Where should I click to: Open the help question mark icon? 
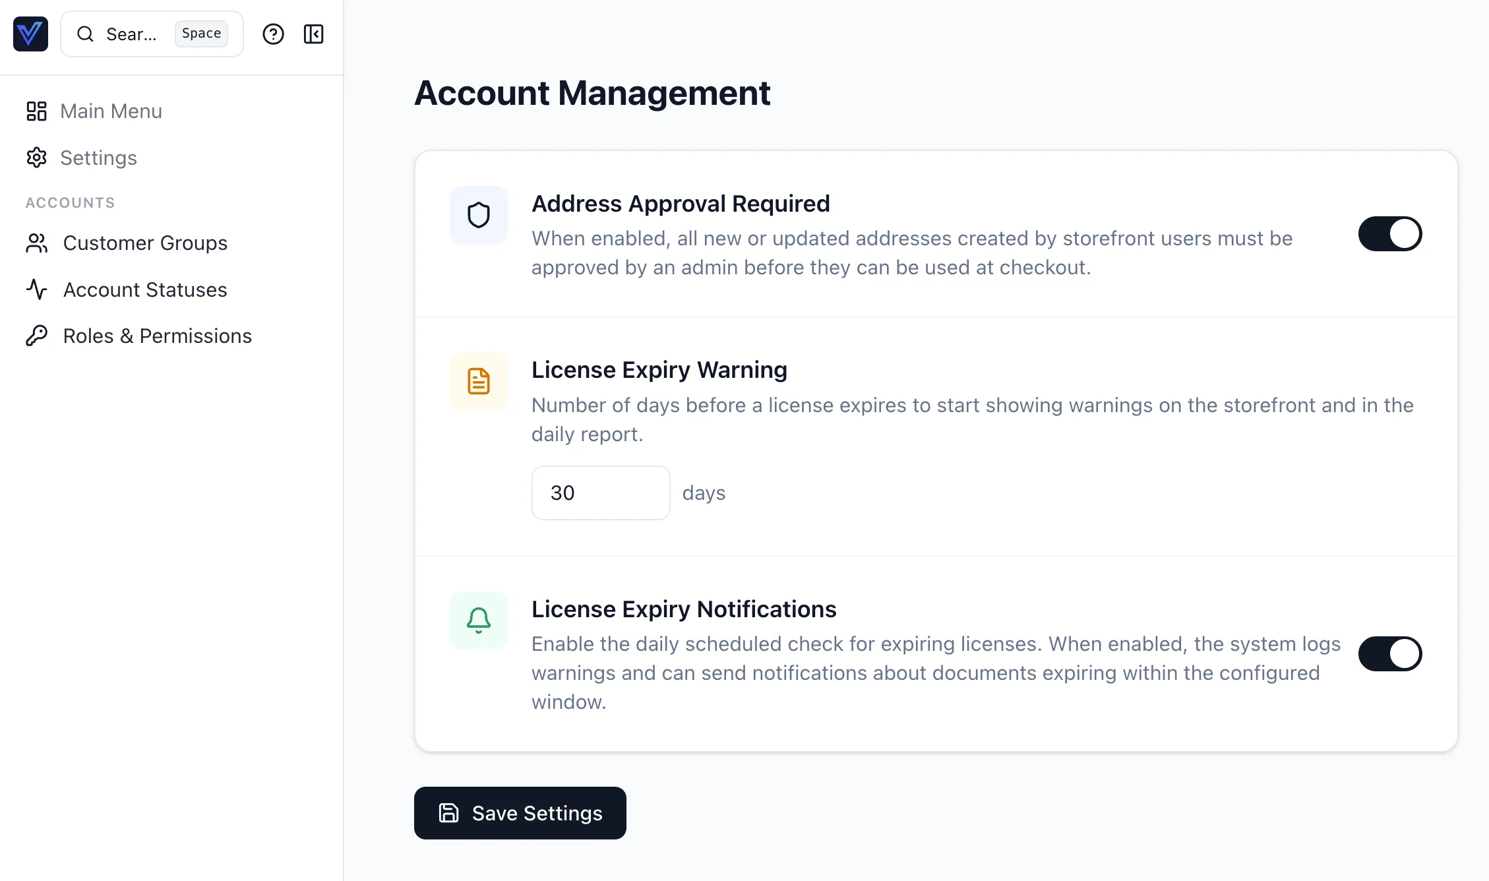click(273, 34)
